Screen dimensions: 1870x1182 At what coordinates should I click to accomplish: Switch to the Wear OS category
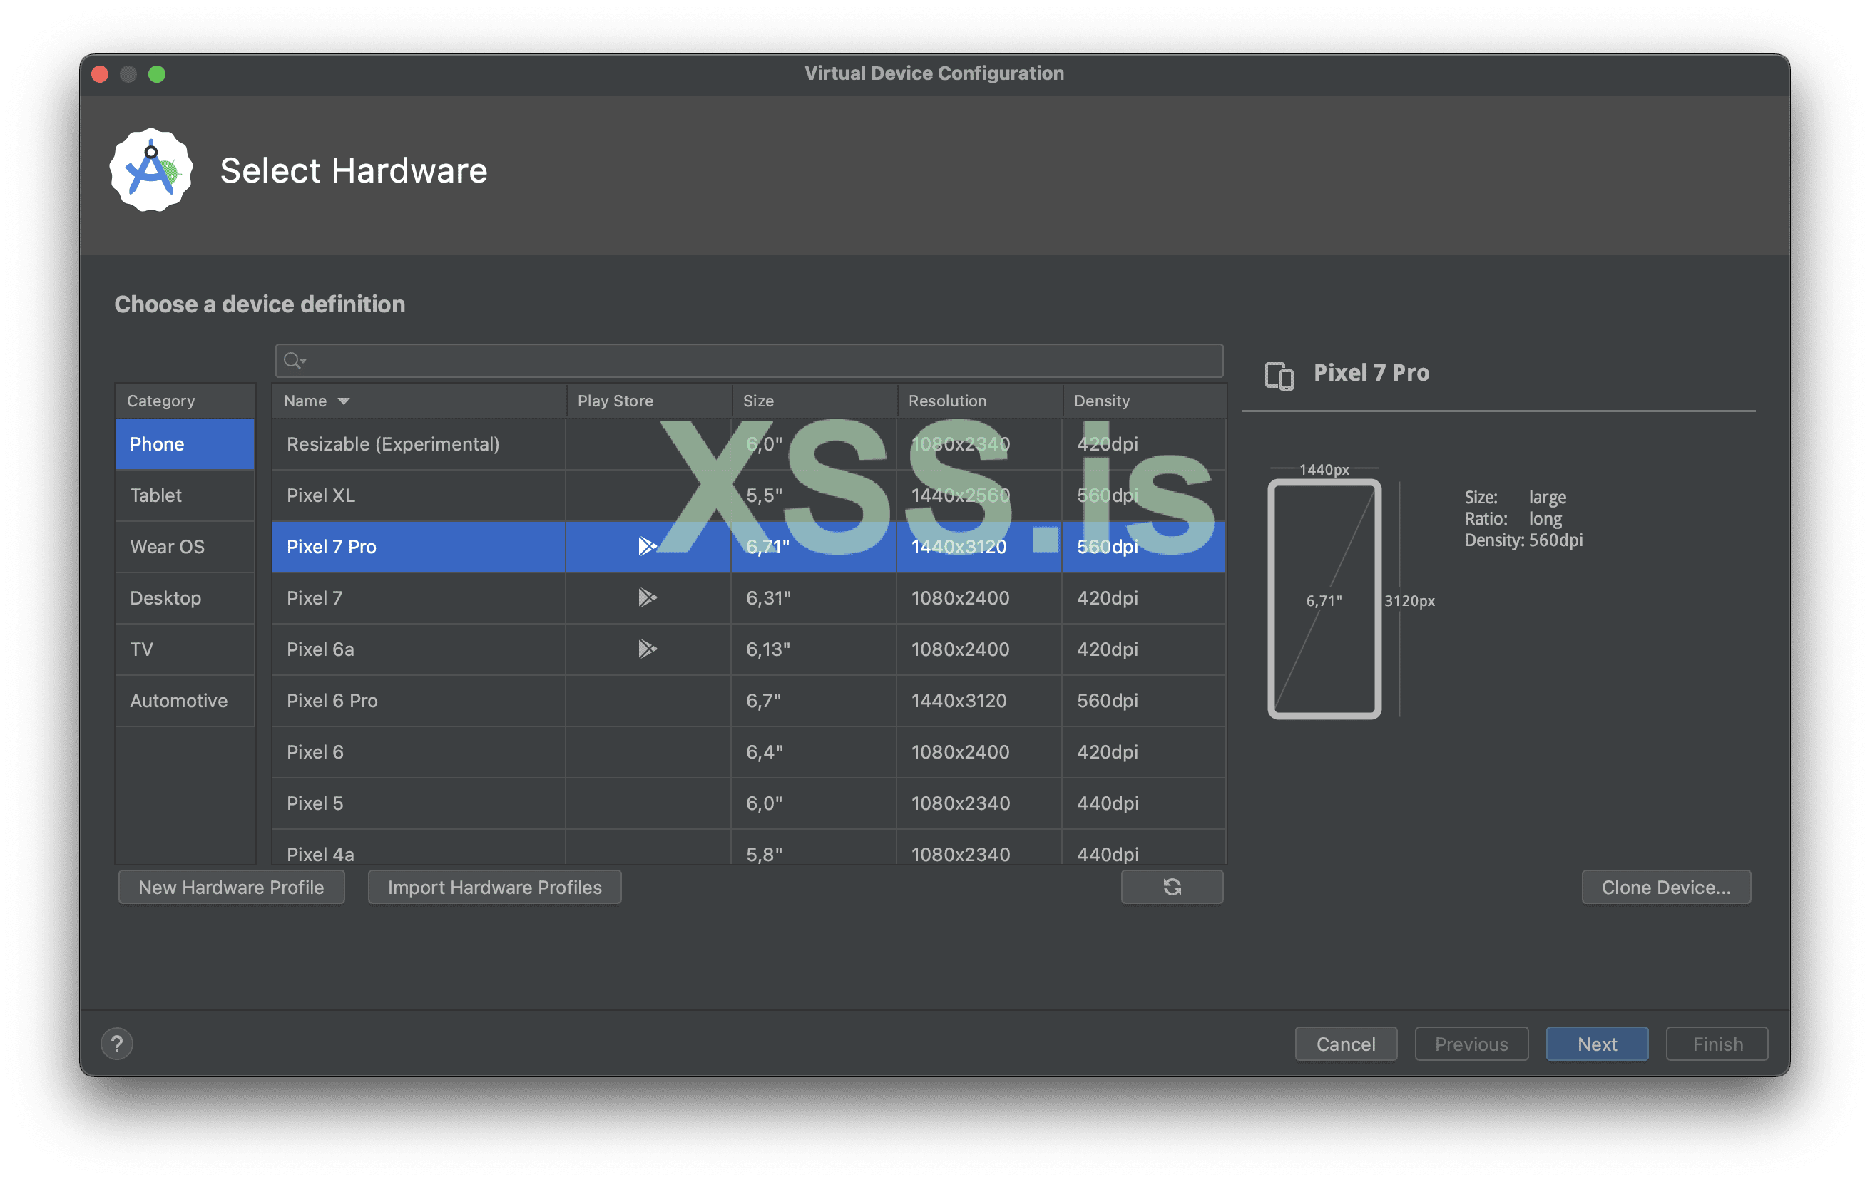(167, 546)
